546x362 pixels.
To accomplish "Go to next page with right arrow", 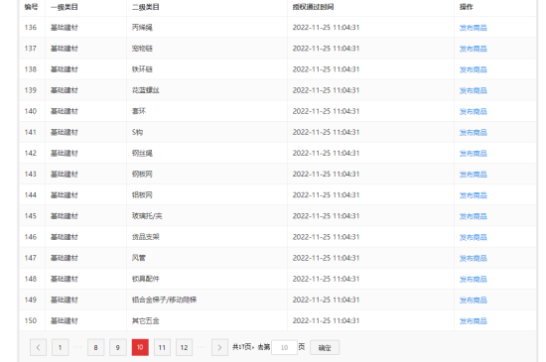I will (x=219, y=347).
